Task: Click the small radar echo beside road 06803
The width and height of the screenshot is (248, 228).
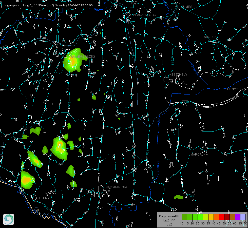Action: [179, 197]
